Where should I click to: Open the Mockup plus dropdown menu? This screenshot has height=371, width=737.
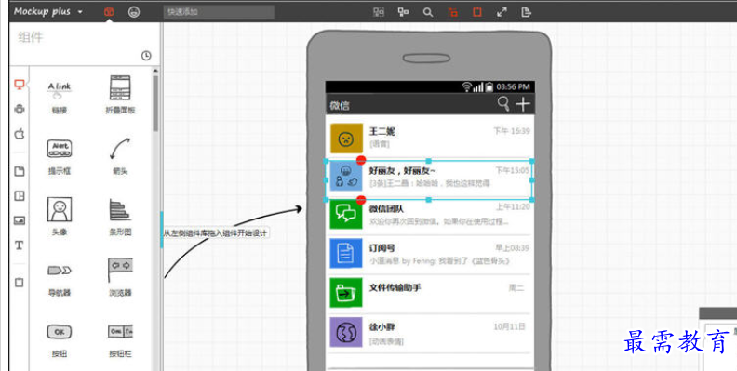pyautogui.click(x=48, y=12)
